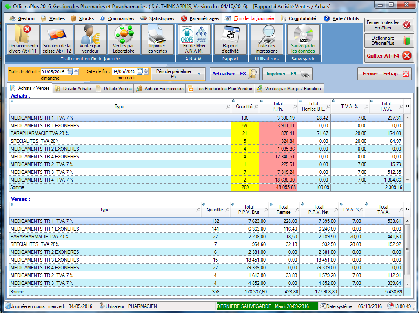Expand Période prédéfinie dropdown
This screenshot has height=313, width=419.
coord(199,74)
